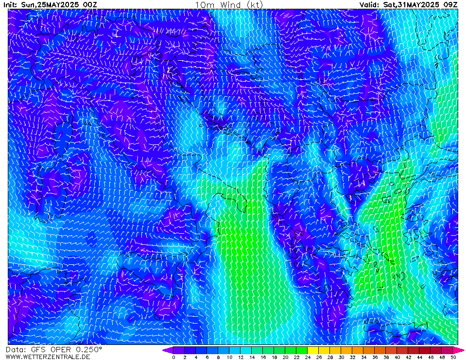Click the '10' legend scale label
Image resolution: width=466 pixels, height=360 pixels.
tap(229, 357)
